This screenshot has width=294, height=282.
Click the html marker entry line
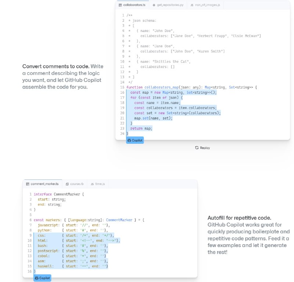(79, 240)
